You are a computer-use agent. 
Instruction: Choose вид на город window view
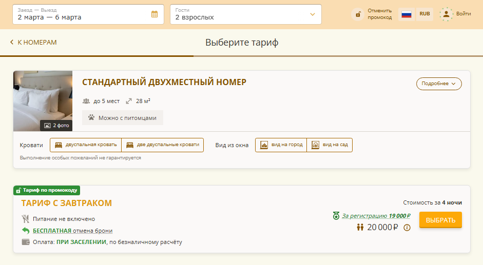281,145
